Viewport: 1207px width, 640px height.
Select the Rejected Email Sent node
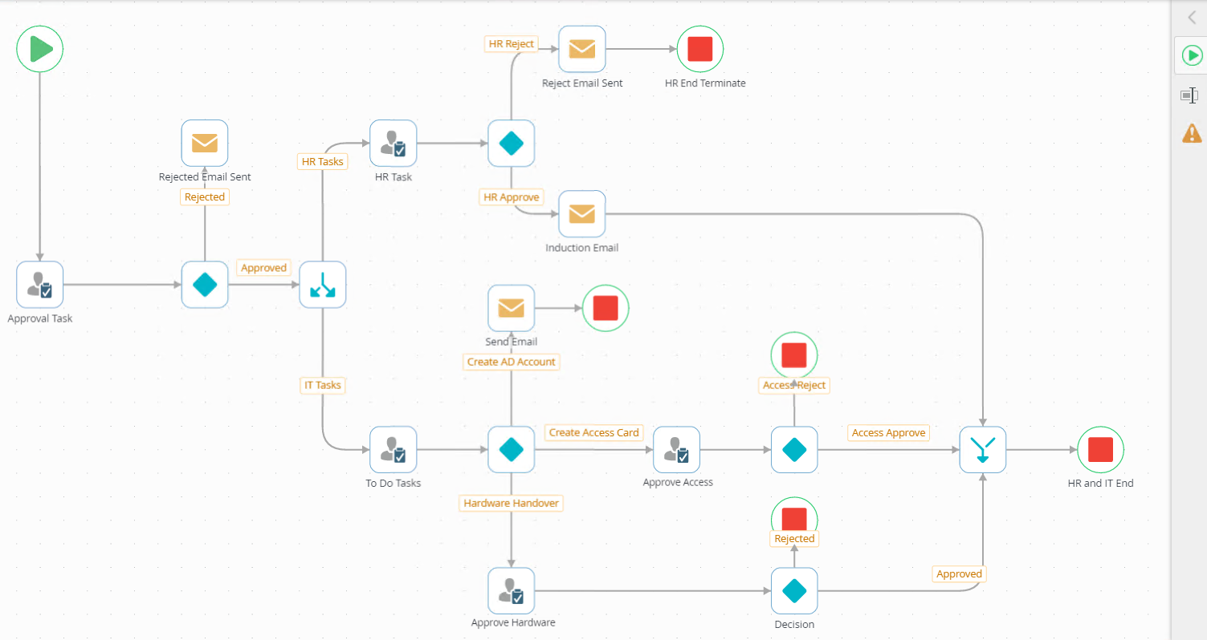pos(205,144)
